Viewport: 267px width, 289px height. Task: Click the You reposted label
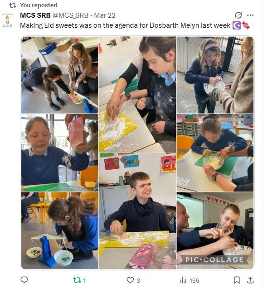(39, 5)
